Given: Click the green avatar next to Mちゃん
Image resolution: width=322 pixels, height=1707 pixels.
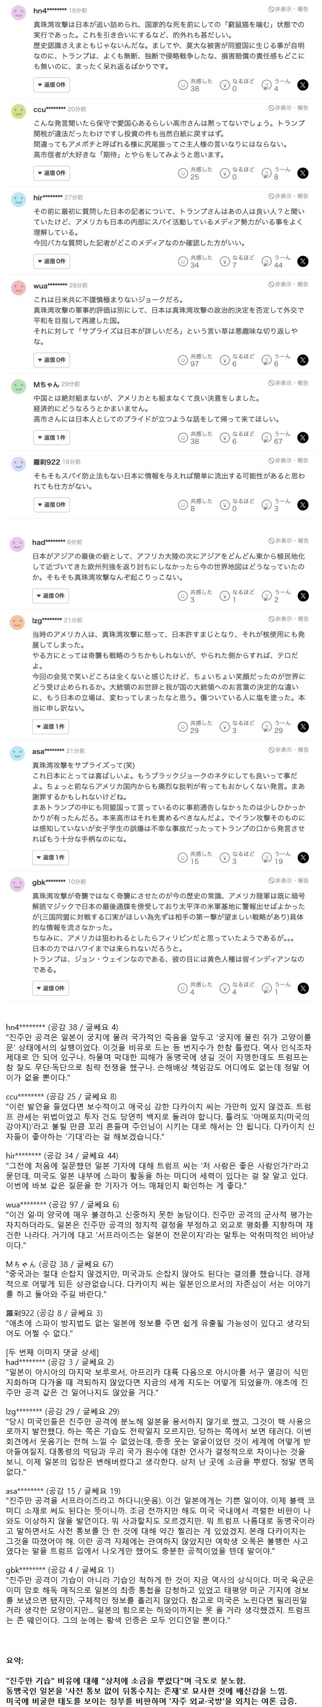Looking at the screenshot, I should tap(18, 386).
